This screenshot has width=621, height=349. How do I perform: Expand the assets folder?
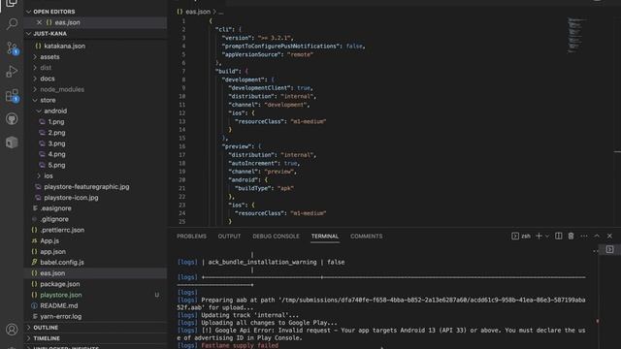pos(49,57)
